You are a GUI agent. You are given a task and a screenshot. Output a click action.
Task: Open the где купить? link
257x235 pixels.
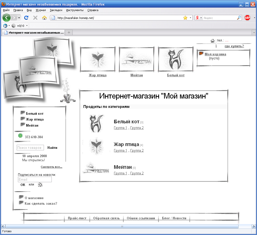(234, 46)
